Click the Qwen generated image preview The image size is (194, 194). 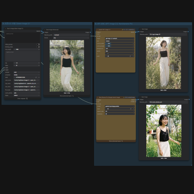(67, 66)
